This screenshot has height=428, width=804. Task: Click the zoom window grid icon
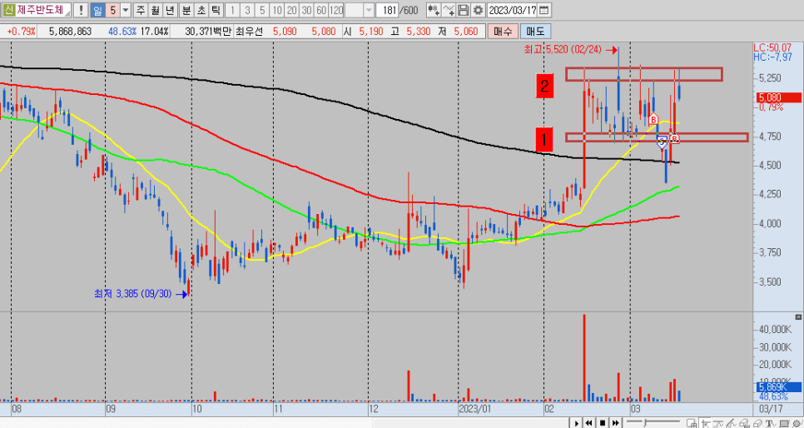[691, 423]
